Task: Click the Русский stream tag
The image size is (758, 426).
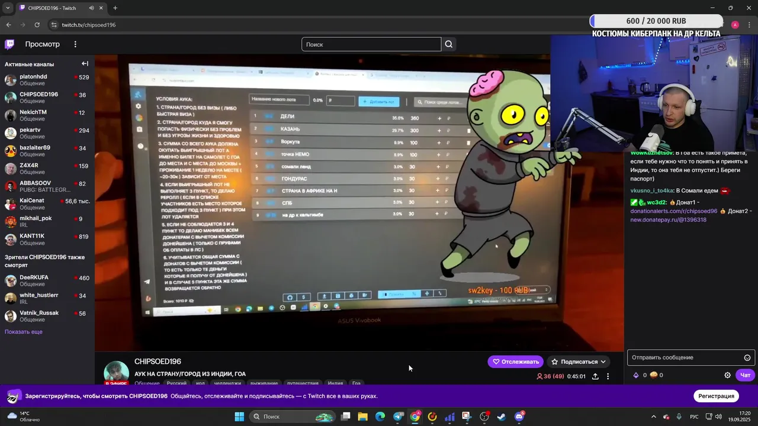Action: click(176, 383)
